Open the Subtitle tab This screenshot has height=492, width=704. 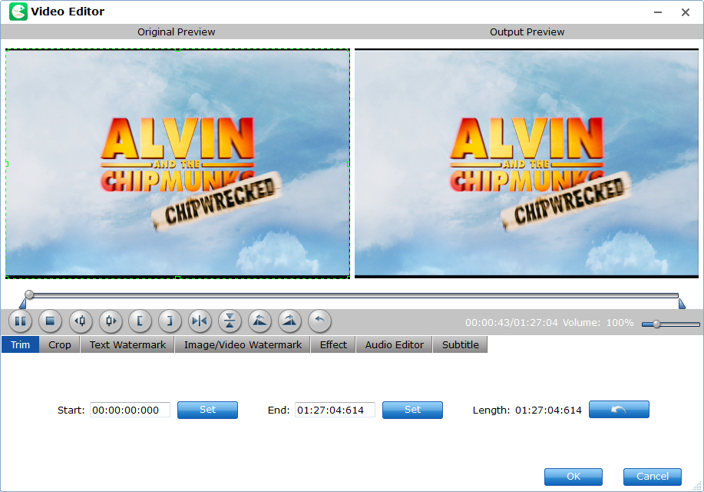pyautogui.click(x=460, y=344)
